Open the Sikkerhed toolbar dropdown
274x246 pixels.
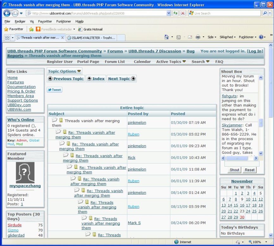227,37
